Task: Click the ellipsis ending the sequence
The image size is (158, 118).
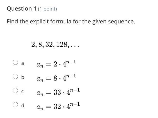Action: point(75,47)
